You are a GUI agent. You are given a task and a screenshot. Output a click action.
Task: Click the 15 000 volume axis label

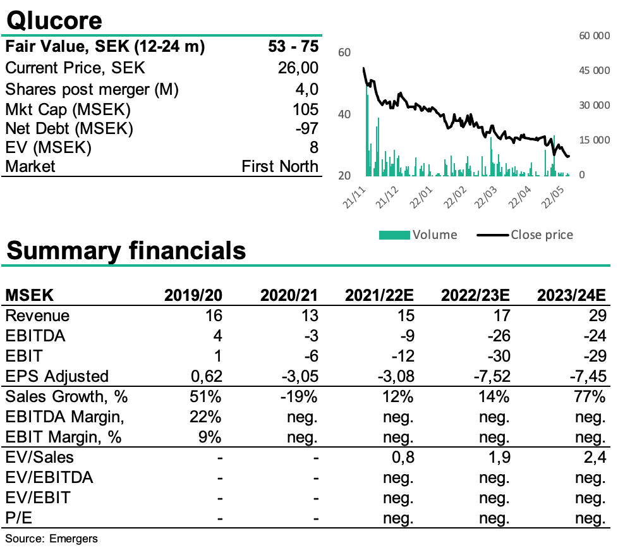tap(595, 140)
